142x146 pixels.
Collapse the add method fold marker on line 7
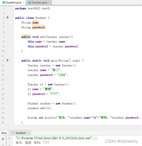pos(14,37)
